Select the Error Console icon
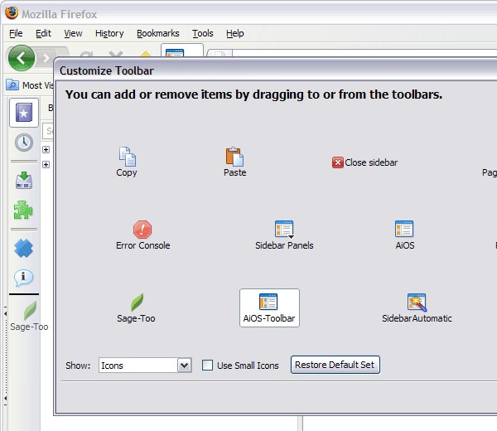Image resolution: width=497 pixels, height=431 pixels. pyautogui.click(x=142, y=230)
